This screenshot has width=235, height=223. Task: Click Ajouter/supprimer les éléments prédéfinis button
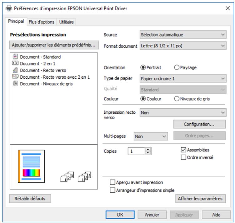[54, 45]
